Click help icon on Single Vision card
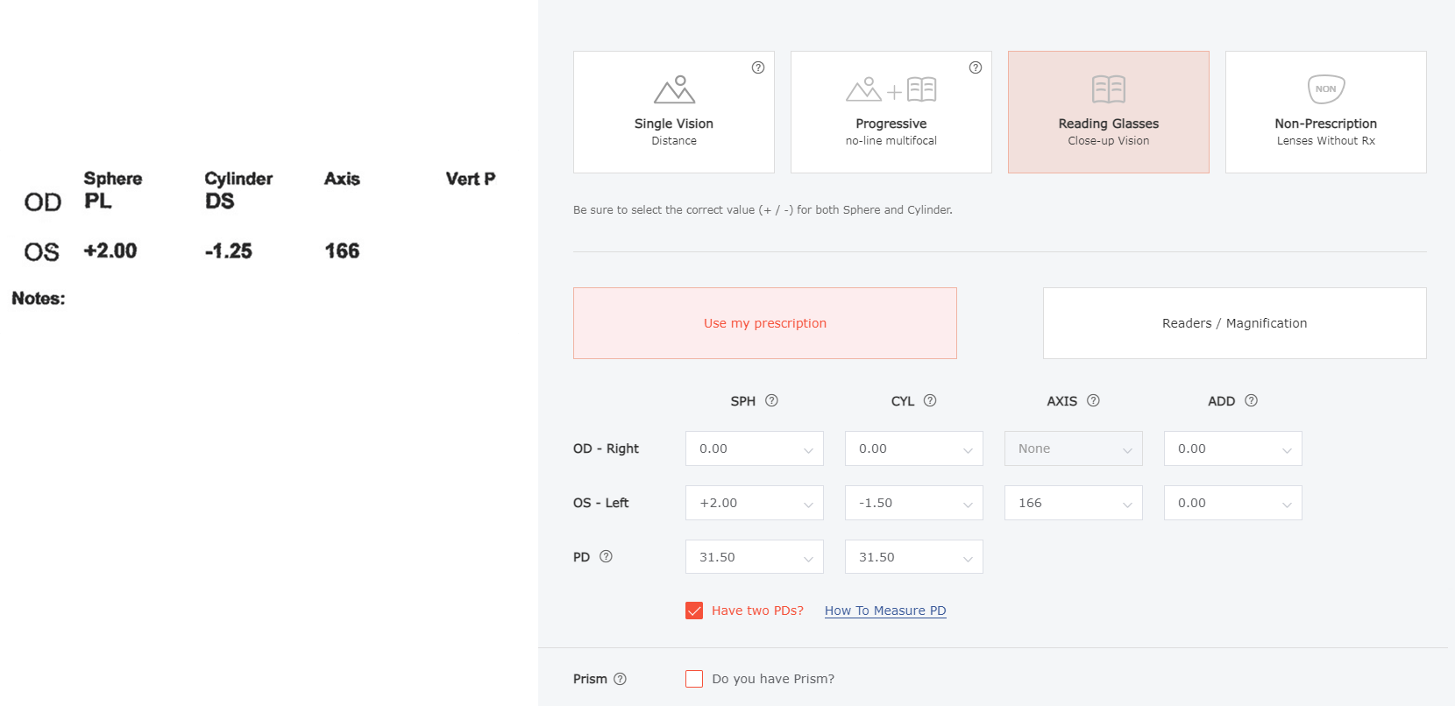 coord(758,67)
